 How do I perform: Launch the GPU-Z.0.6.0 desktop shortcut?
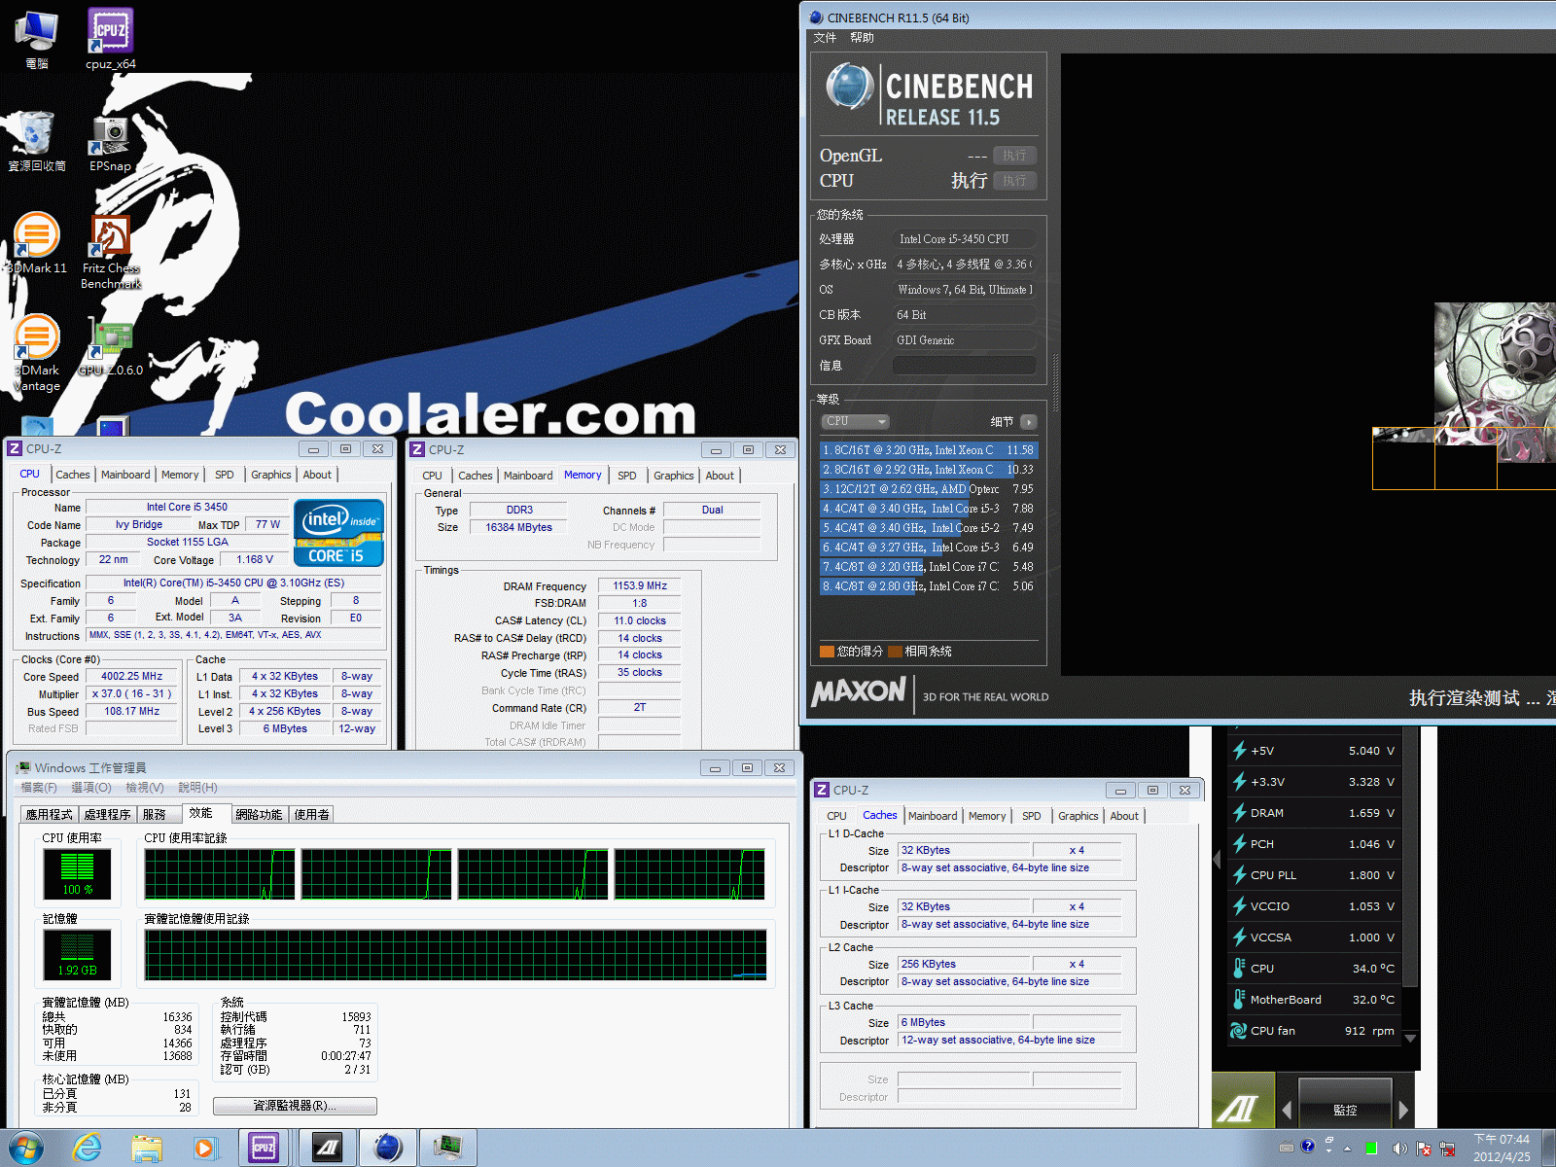point(111,345)
